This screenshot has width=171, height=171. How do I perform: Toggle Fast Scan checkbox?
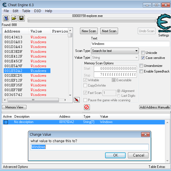(x=85, y=93)
